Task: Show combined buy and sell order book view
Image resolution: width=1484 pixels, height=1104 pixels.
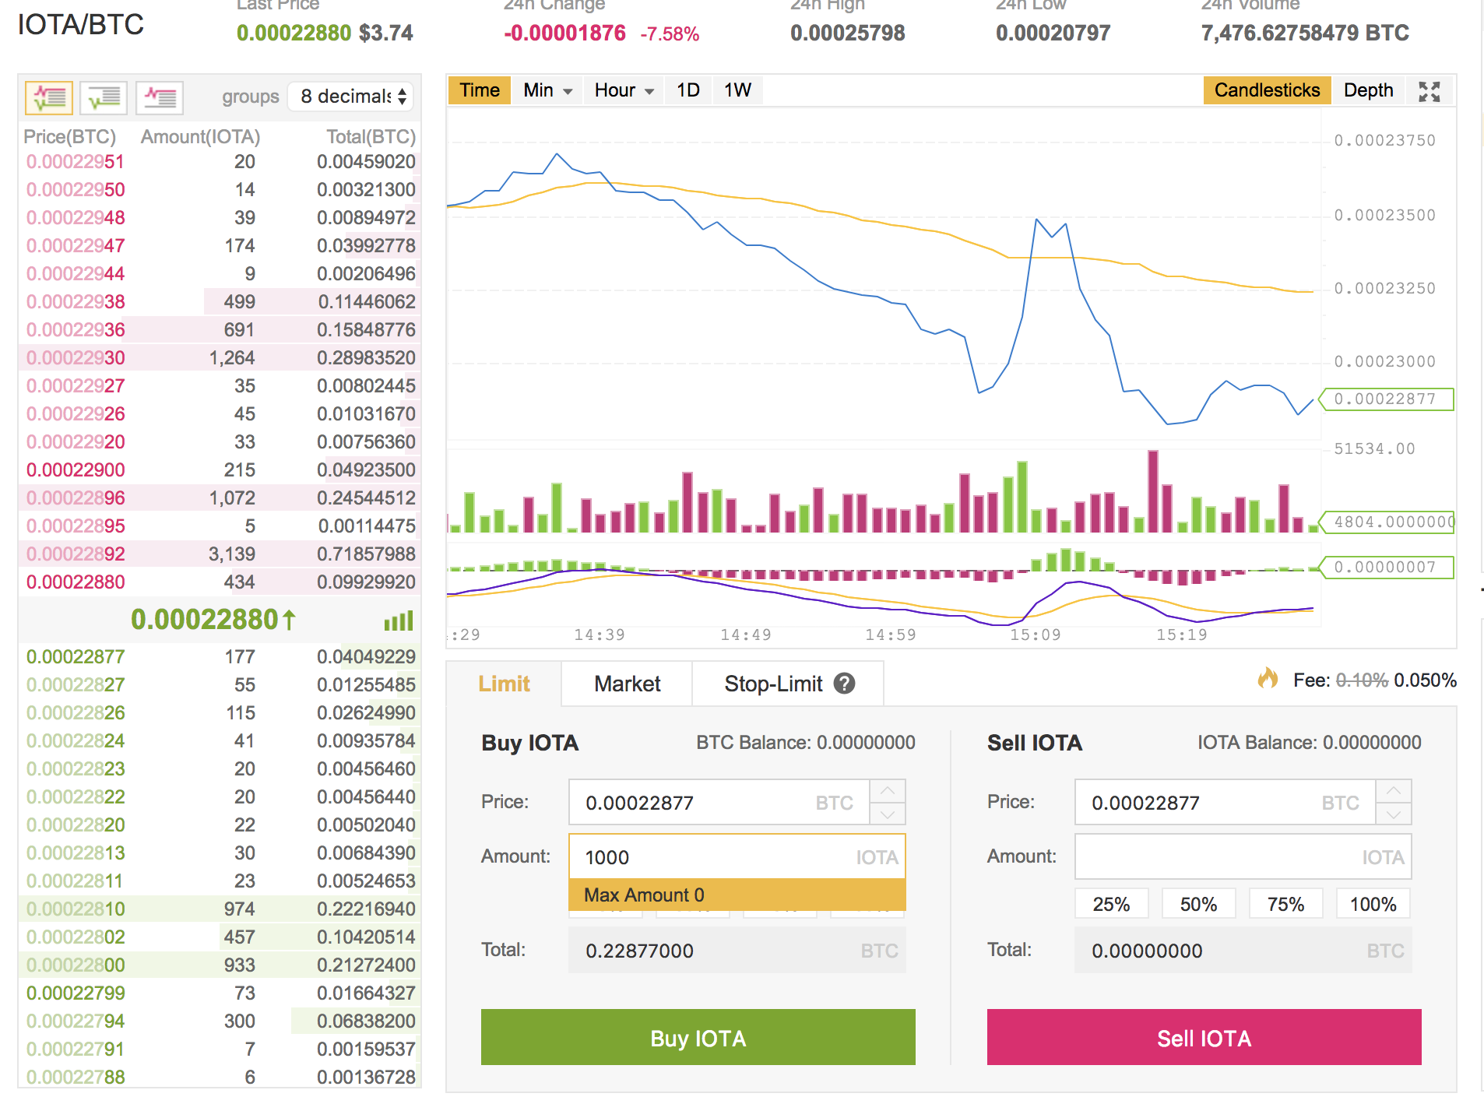Action: [49, 97]
